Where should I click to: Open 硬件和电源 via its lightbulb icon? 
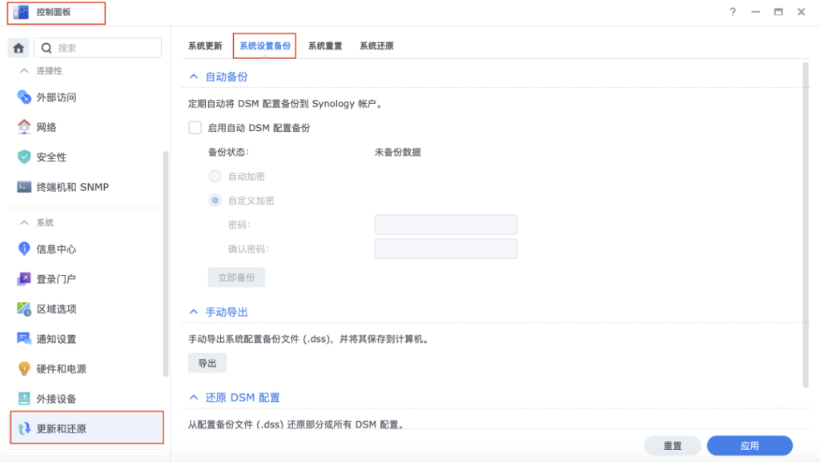tap(24, 369)
